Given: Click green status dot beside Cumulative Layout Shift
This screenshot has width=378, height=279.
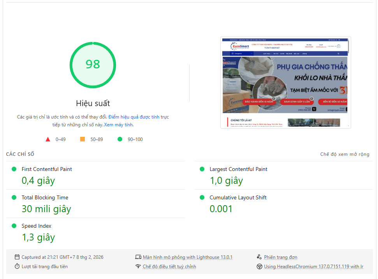Looking at the screenshot, I should pos(202,197).
